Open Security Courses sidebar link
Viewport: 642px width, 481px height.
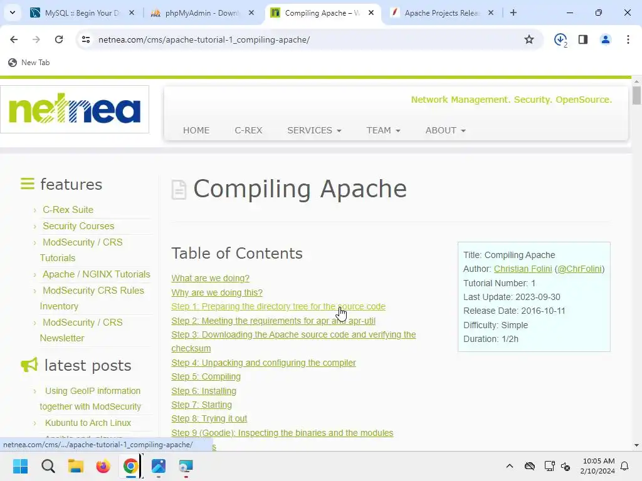(78, 226)
